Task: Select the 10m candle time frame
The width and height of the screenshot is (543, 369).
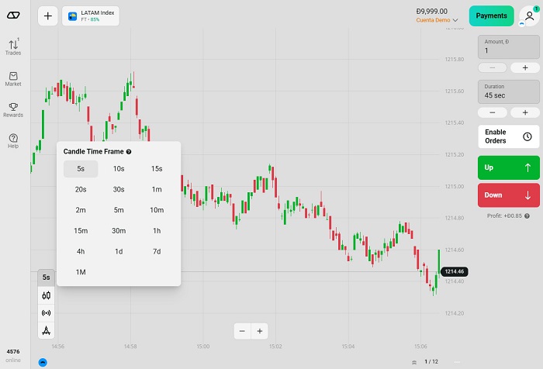Action: coord(157,210)
